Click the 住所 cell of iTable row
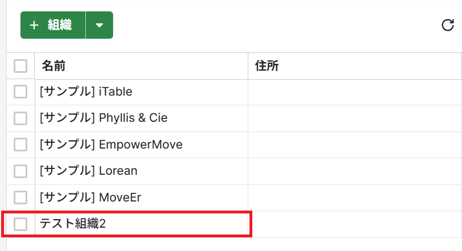The width and height of the screenshot is (462, 251). click(x=354, y=92)
